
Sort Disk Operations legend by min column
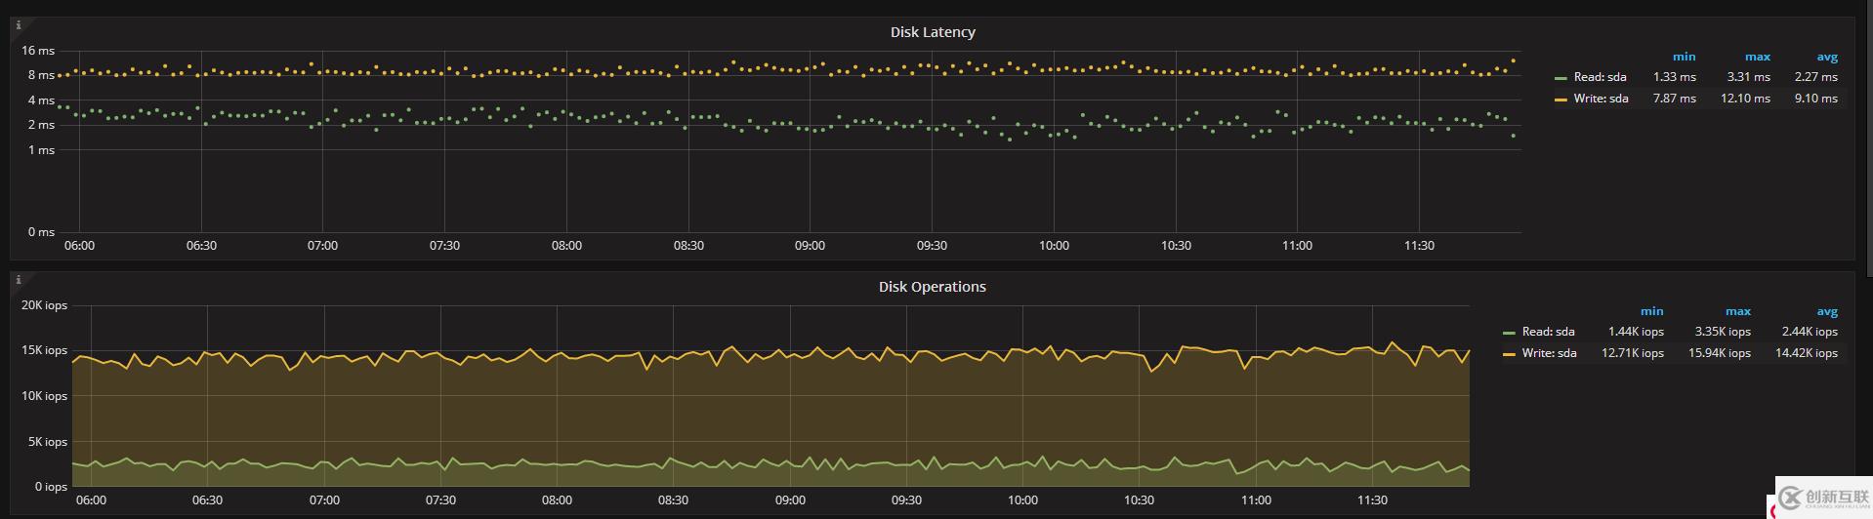1651,311
